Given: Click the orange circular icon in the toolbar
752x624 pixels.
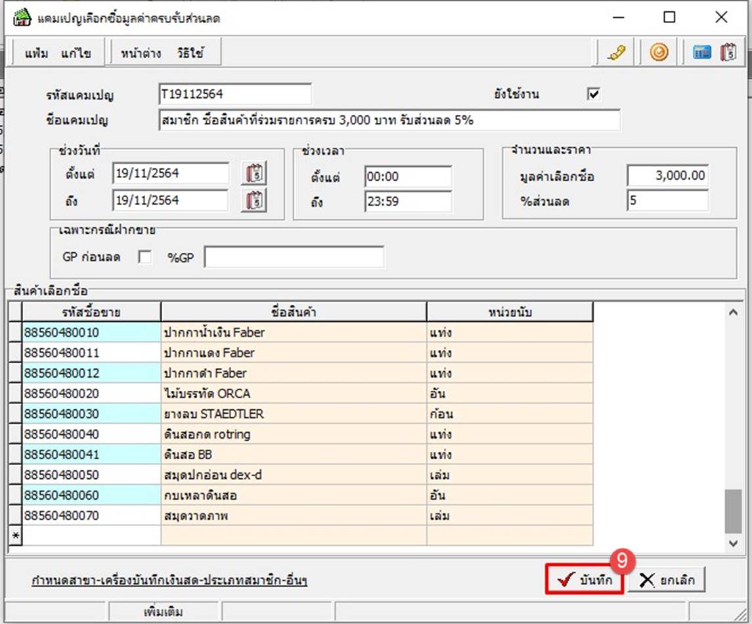Looking at the screenshot, I should [x=659, y=53].
